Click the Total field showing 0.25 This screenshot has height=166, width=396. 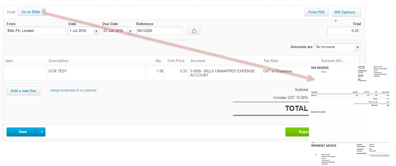point(343,31)
